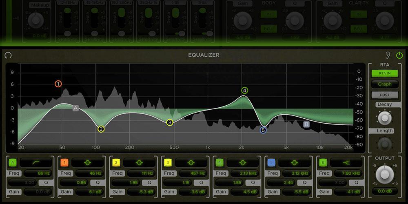Image resolution: width=408 pixels, height=204 pixels.
Task: Select band 3 Q value 1.15
Action: coord(178,183)
